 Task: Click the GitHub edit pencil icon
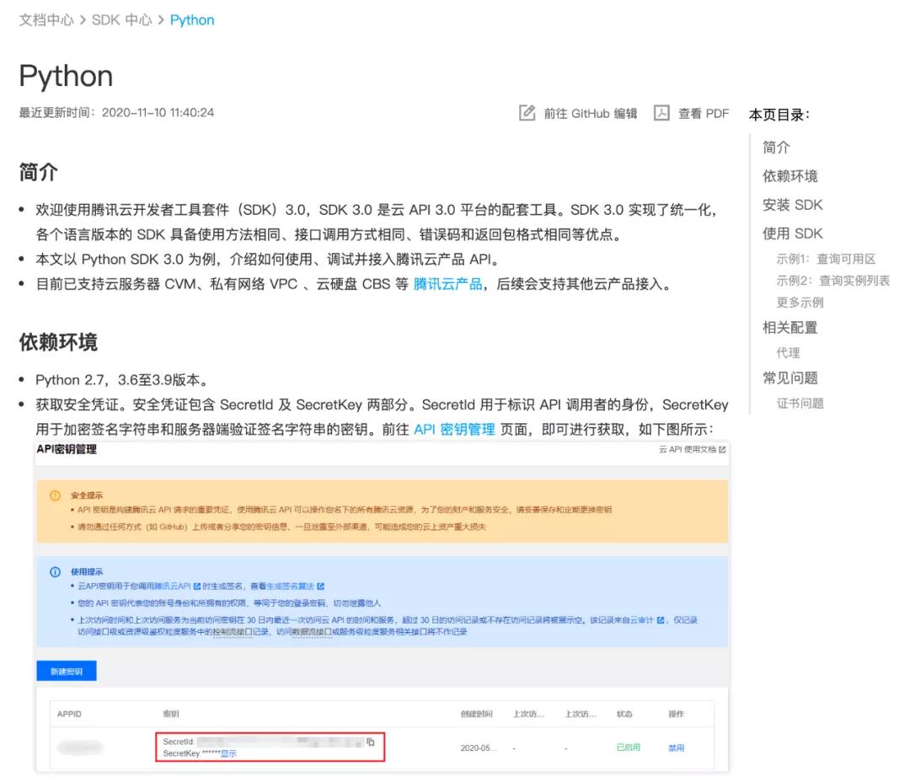(527, 113)
